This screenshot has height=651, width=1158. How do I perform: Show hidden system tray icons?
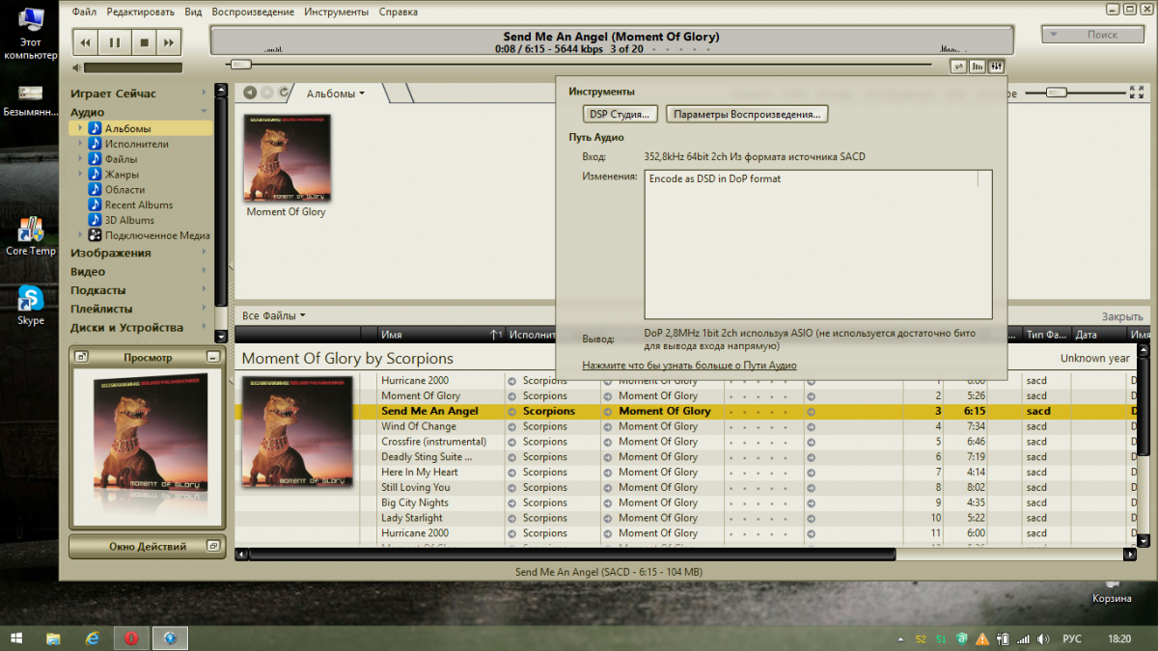(x=901, y=639)
